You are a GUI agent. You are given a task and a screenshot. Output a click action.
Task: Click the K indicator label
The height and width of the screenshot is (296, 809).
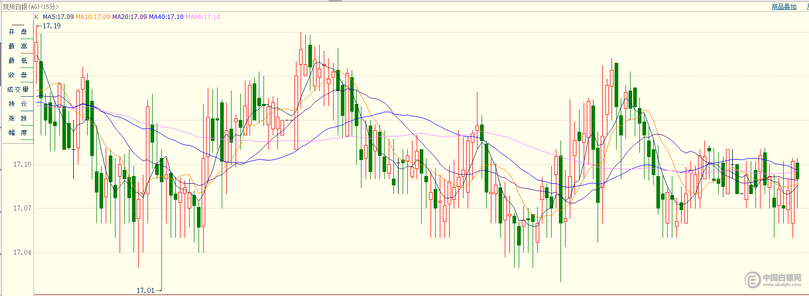pos(37,17)
